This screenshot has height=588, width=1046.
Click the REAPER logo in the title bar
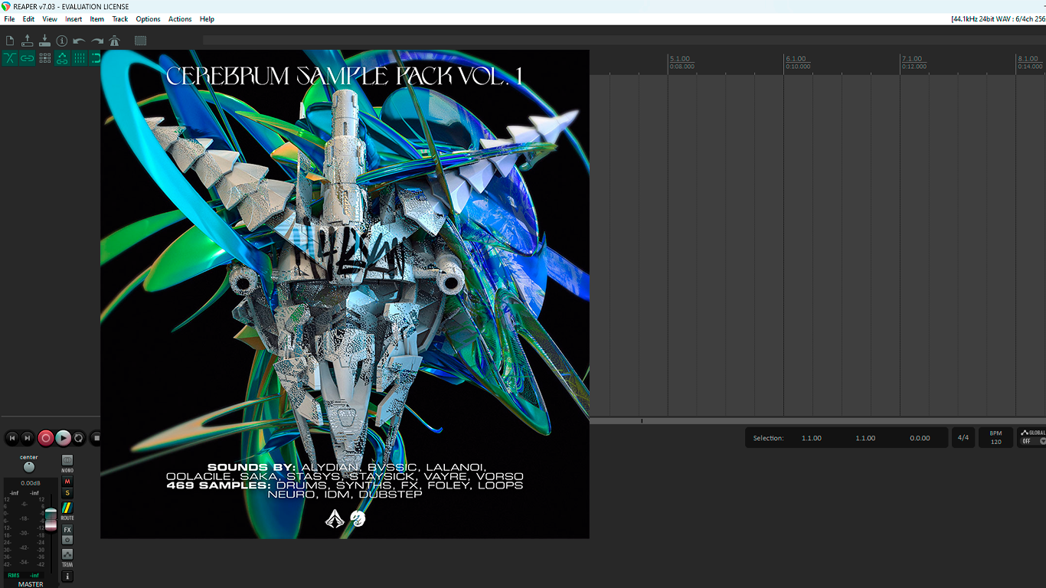(x=6, y=6)
